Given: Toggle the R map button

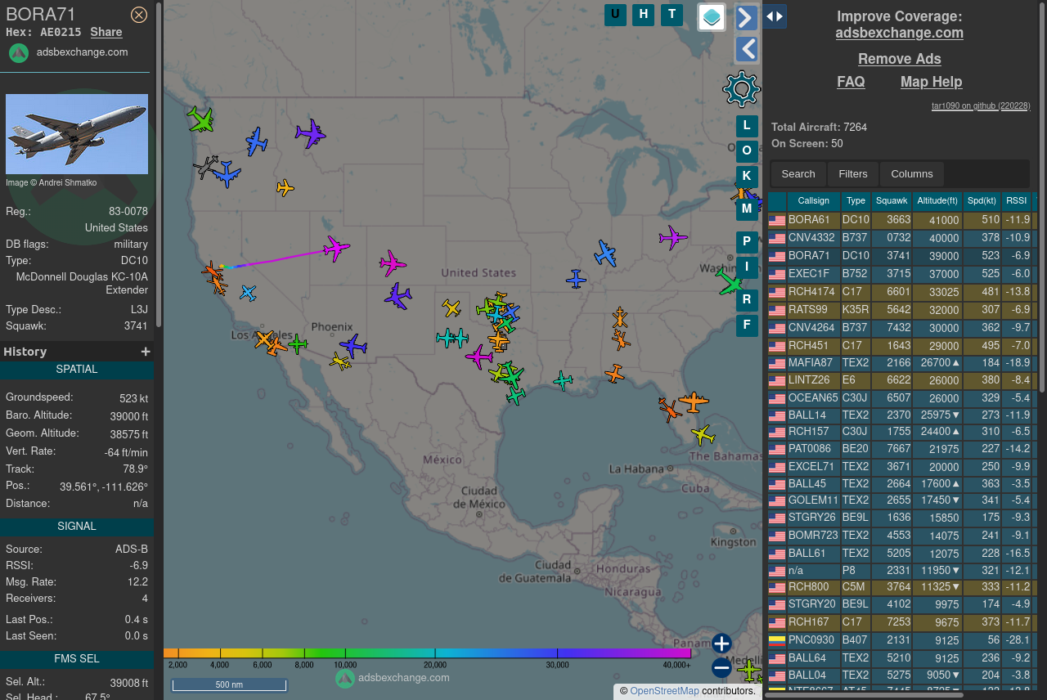Looking at the screenshot, I should (x=747, y=300).
